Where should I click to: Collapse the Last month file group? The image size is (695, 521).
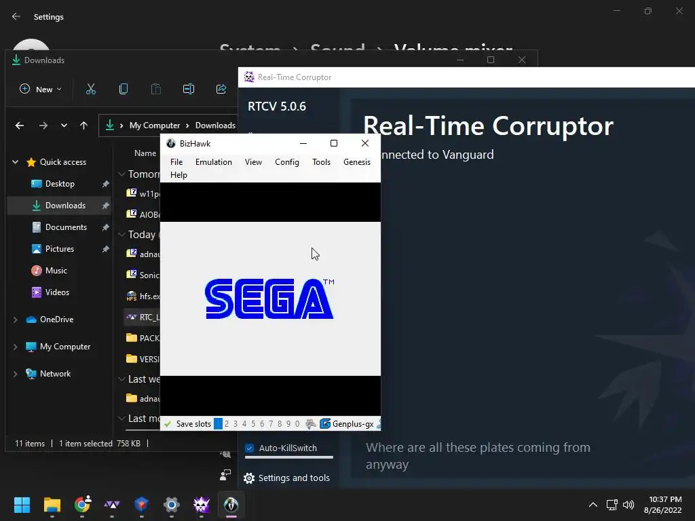click(x=121, y=418)
